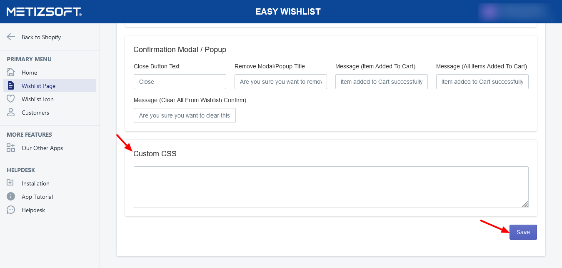Click into the Custom CSS text area
The height and width of the screenshot is (268, 562).
[331, 187]
